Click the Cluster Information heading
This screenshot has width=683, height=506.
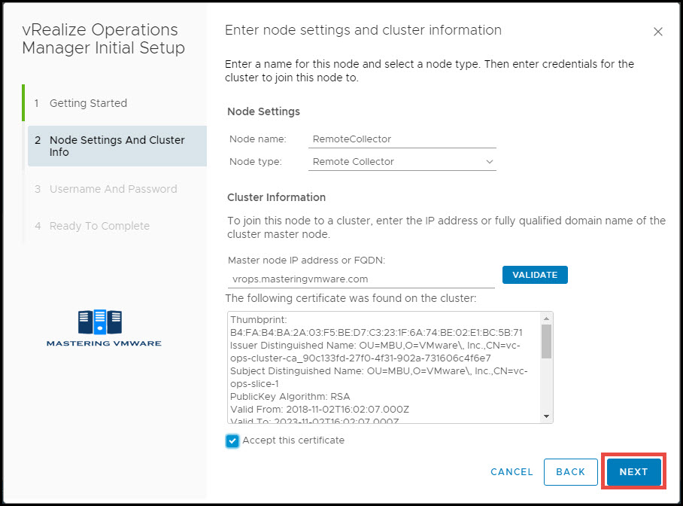tap(276, 197)
